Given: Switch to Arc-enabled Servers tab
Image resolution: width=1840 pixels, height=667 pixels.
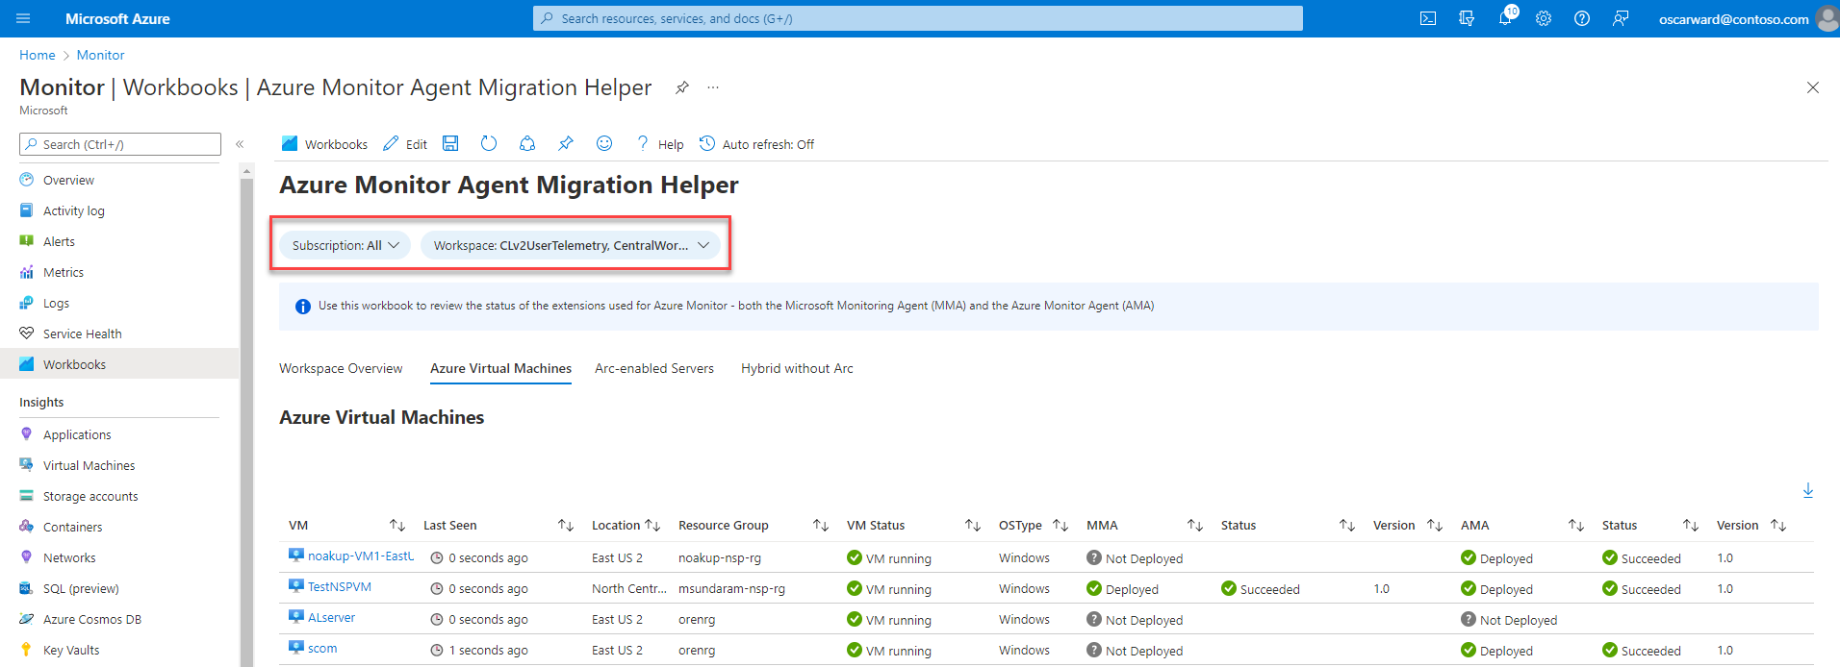Looking at the screenshot, I should click(x=654, y=368).
